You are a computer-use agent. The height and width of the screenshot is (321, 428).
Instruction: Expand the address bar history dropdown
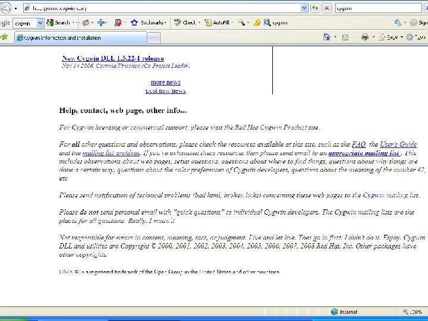(x=304, y=8)
